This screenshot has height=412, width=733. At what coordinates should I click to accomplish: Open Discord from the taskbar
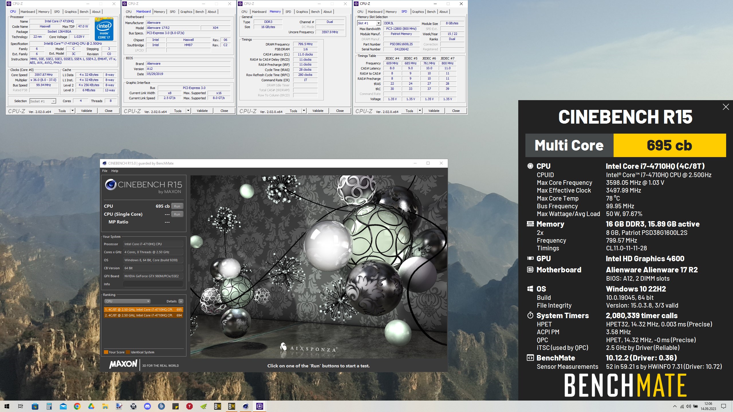(x=147, y=406)
